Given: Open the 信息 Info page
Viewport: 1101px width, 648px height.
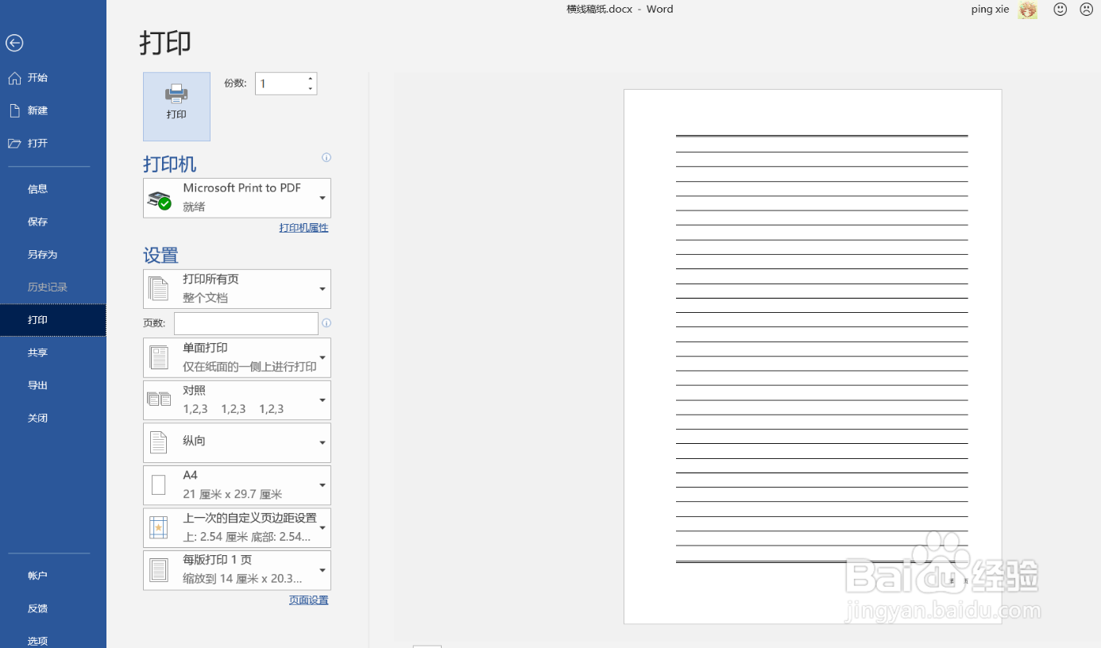Looking at the screenshot, I should coord(53,189).
